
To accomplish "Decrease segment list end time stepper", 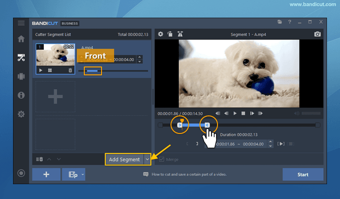I will pos(140,61).
